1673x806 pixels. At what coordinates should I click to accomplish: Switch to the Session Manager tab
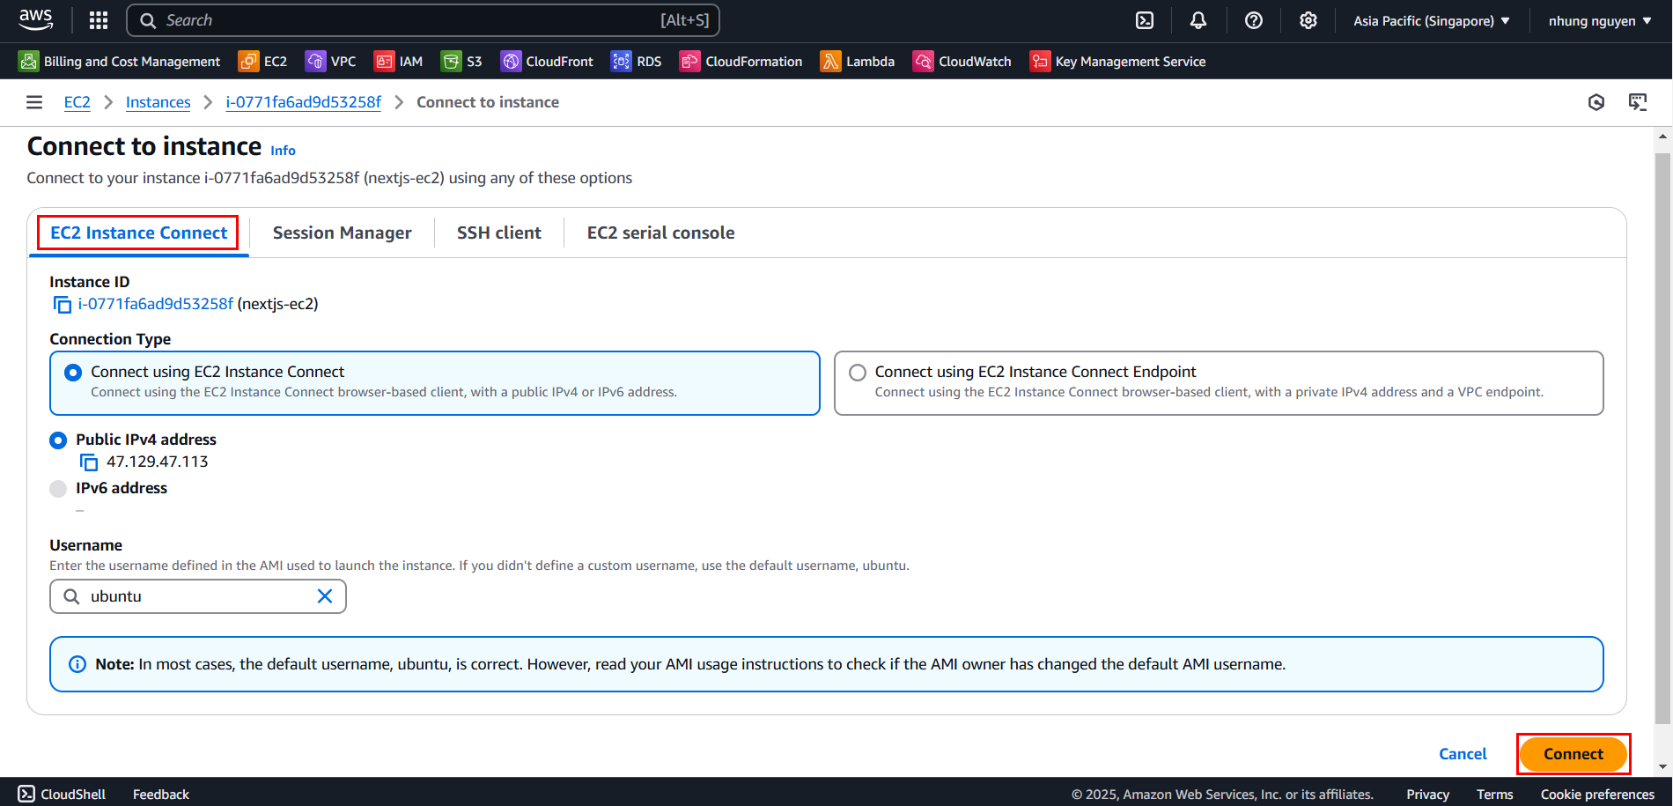(x=342, y=233)
